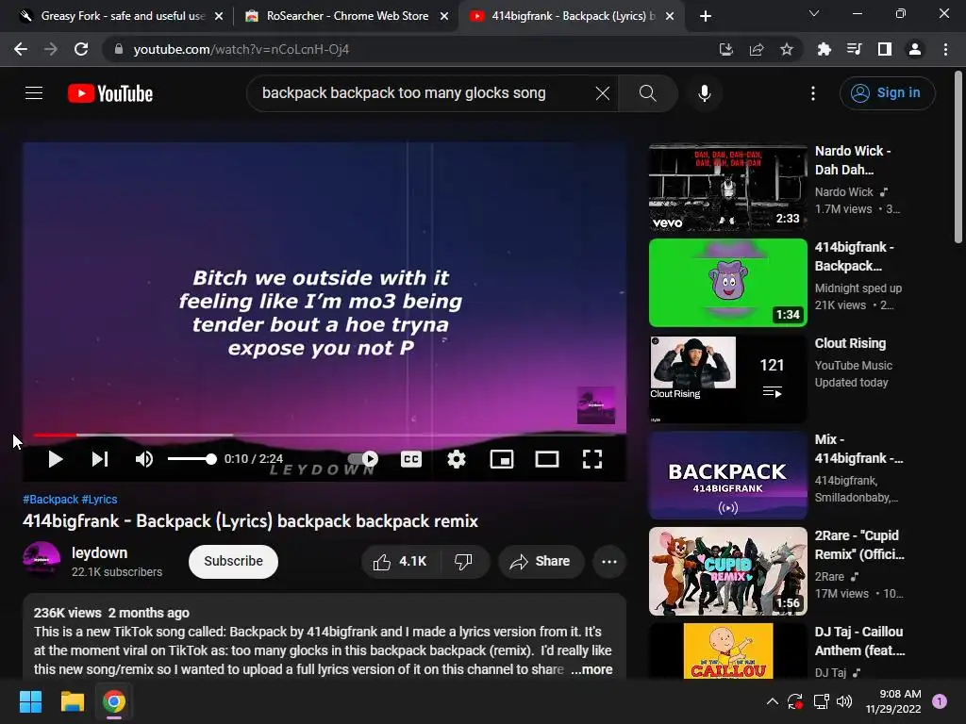Open the tab search dropdown chevron
The width and height of the screenshot is (966, 724).
814,13
